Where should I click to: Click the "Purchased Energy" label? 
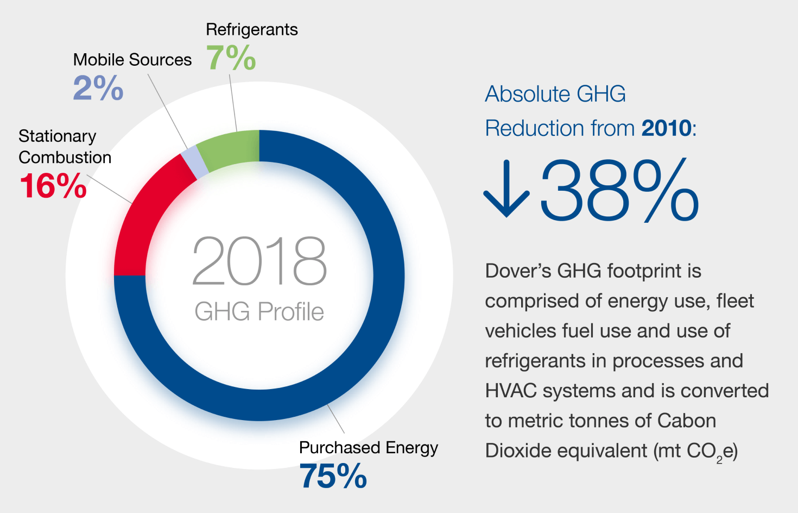368,448
